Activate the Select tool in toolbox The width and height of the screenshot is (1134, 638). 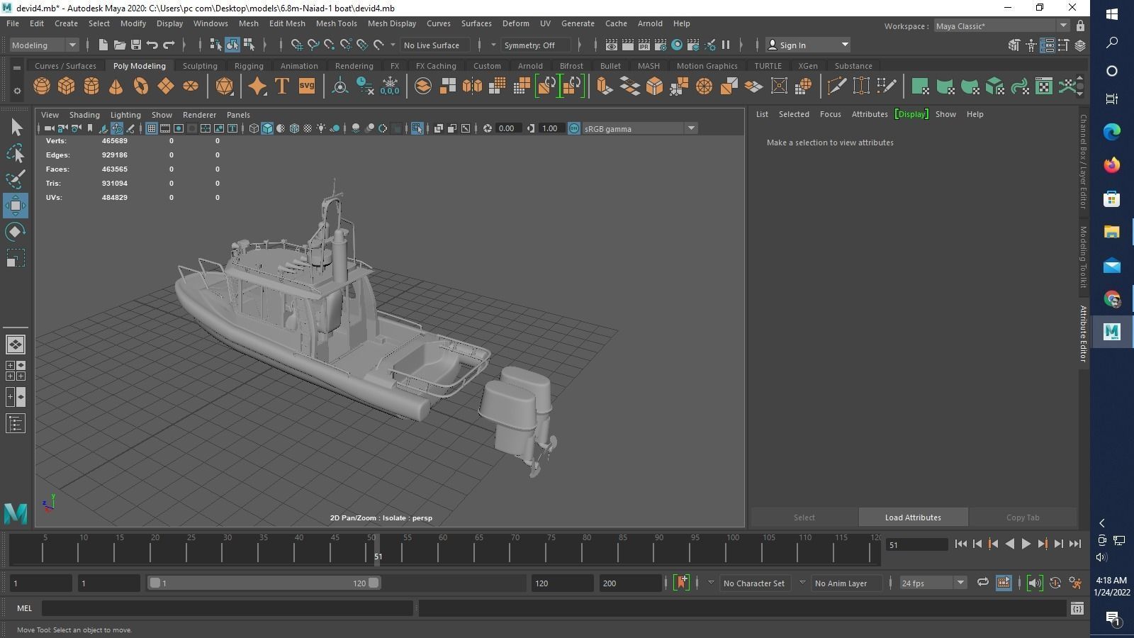pos(16,128)
